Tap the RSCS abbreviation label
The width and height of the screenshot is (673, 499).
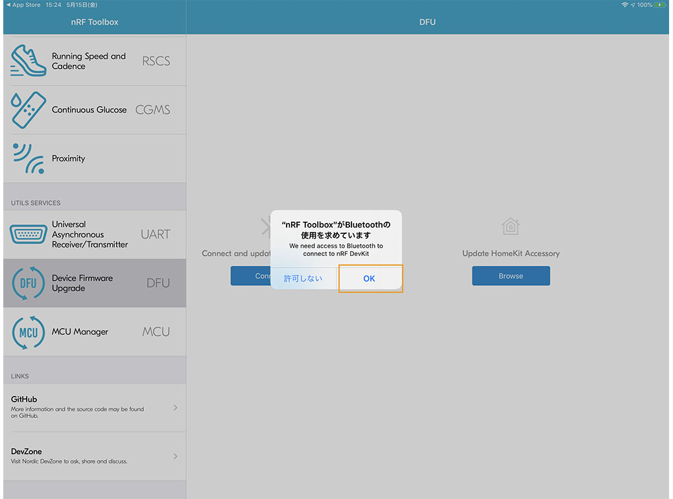click(156, 61)
